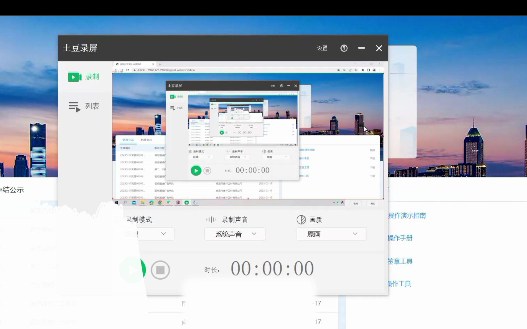Click the 录制声音 label

[235, 220]
